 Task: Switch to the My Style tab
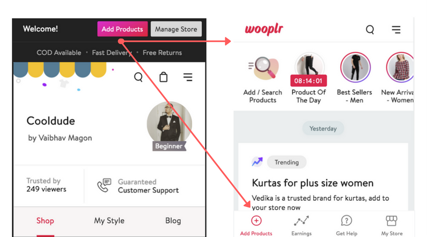click(109, 220)
